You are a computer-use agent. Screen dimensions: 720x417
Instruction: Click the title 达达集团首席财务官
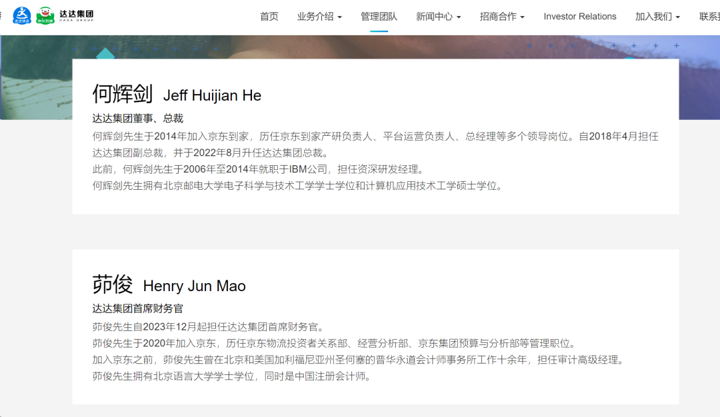(x=138, y=309)
